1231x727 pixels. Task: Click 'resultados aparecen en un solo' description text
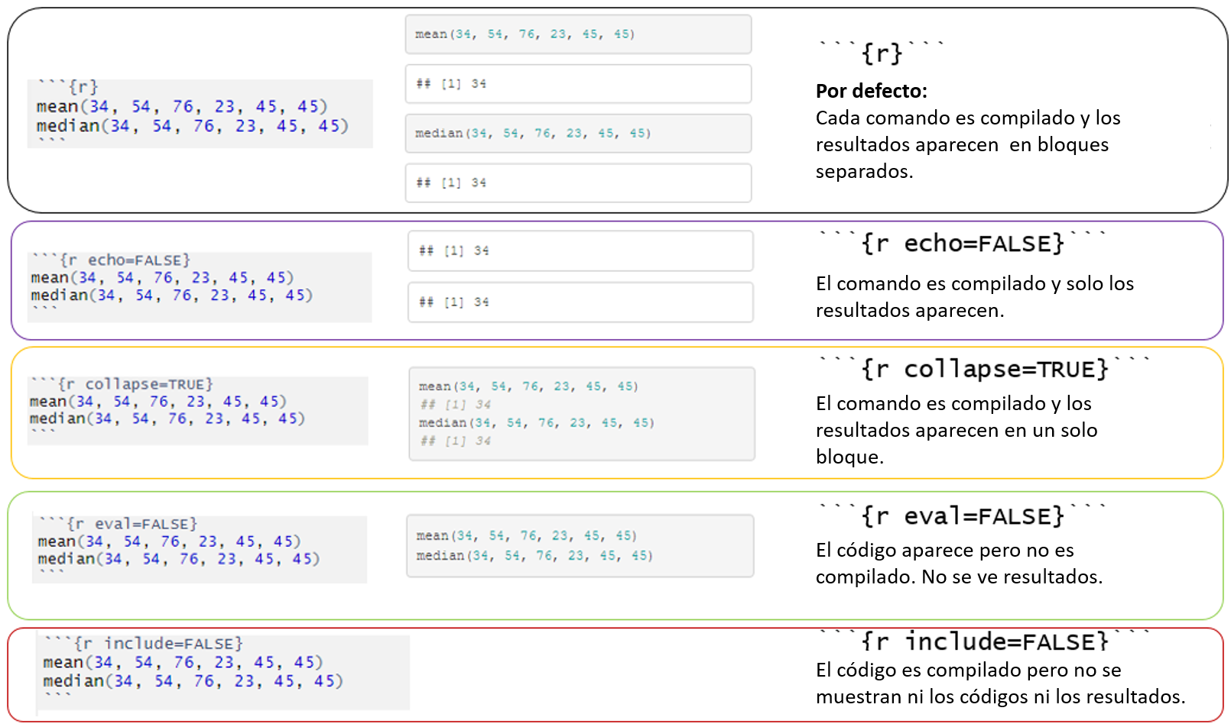point(957,431)
